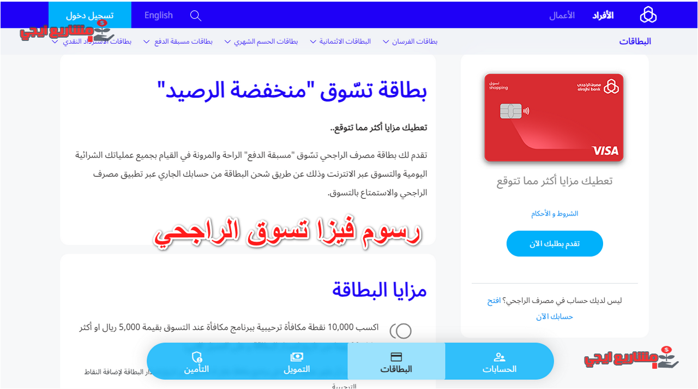Expand بطاقات الاسترداد النقدي dropdown menu
The height and width of the screenshot is (389, 698).
[91, 41]
